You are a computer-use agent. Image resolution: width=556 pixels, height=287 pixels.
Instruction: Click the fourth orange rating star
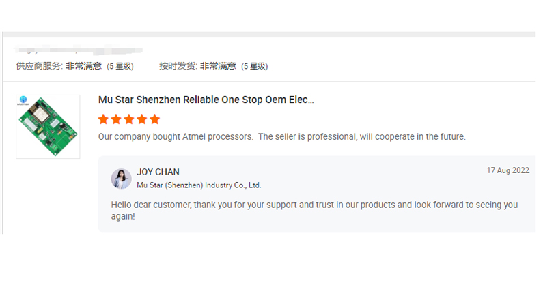click(142, 119)
